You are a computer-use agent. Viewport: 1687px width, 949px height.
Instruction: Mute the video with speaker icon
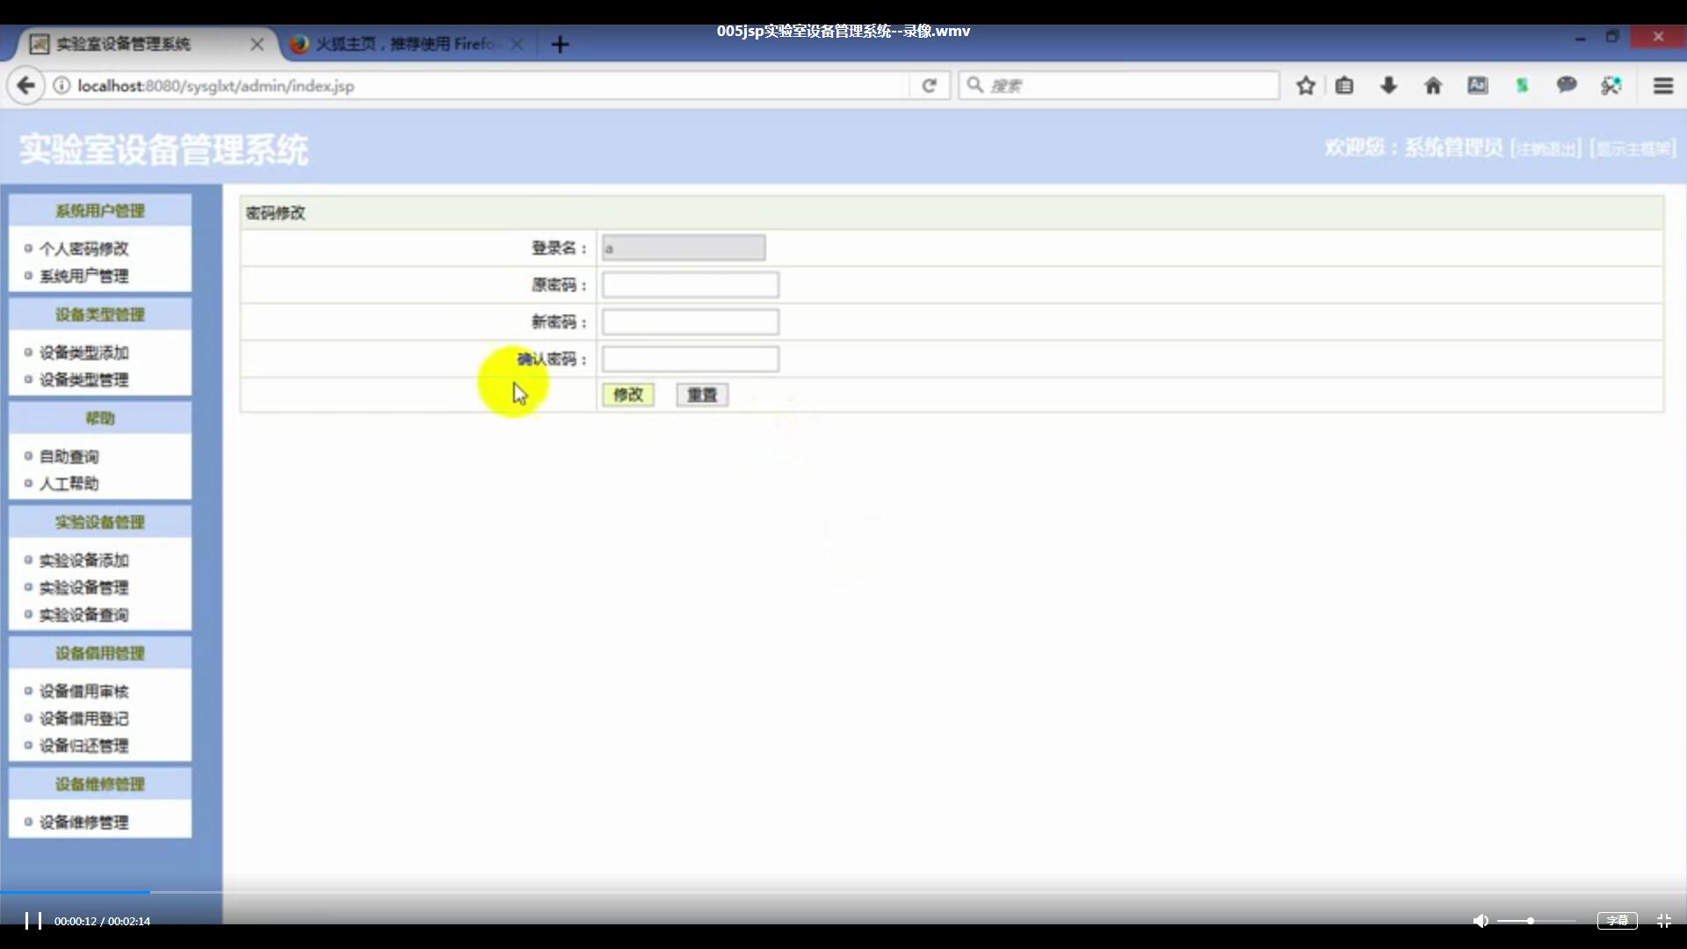[1481, 920]
